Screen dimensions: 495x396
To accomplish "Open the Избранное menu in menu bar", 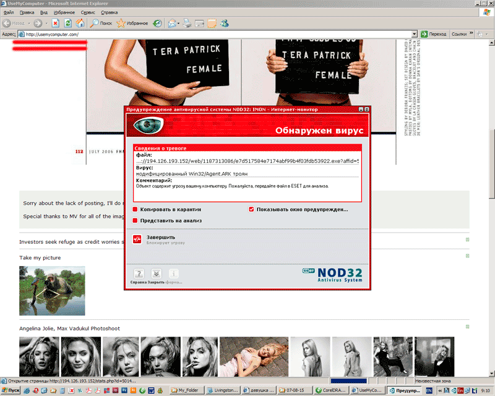I will pyautogui.click(x=64, y=12).
